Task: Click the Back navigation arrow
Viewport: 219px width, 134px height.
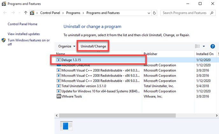Action: point(5,13)
